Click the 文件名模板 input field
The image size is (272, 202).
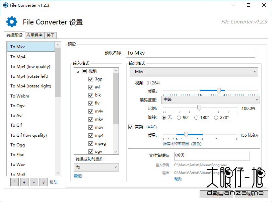click(x=212, y=156)
